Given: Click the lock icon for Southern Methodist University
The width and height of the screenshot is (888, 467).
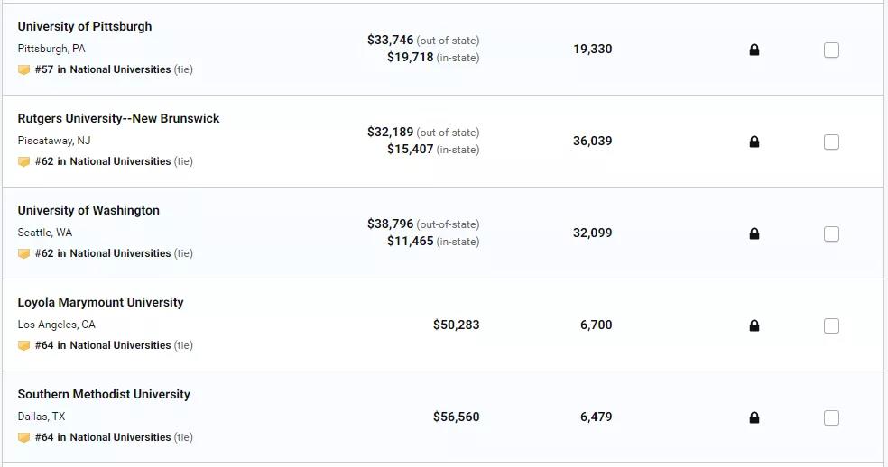Looking at the screenshot, I should pyautogui.click(x=754, y=417).
